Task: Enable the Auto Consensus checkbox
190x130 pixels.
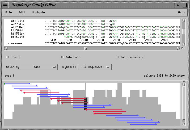Action: point(118,57)
